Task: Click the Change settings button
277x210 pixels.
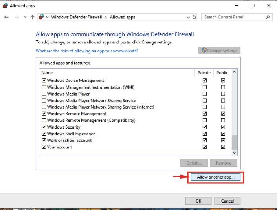Action: [219, 51]
